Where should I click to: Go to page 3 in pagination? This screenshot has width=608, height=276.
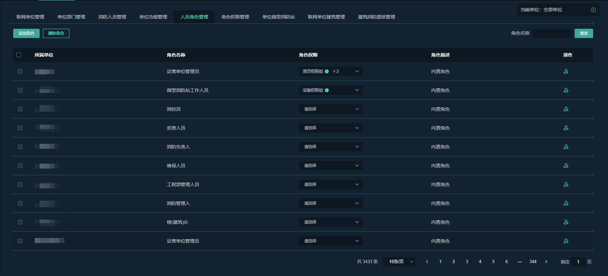[x=467, y=261]
